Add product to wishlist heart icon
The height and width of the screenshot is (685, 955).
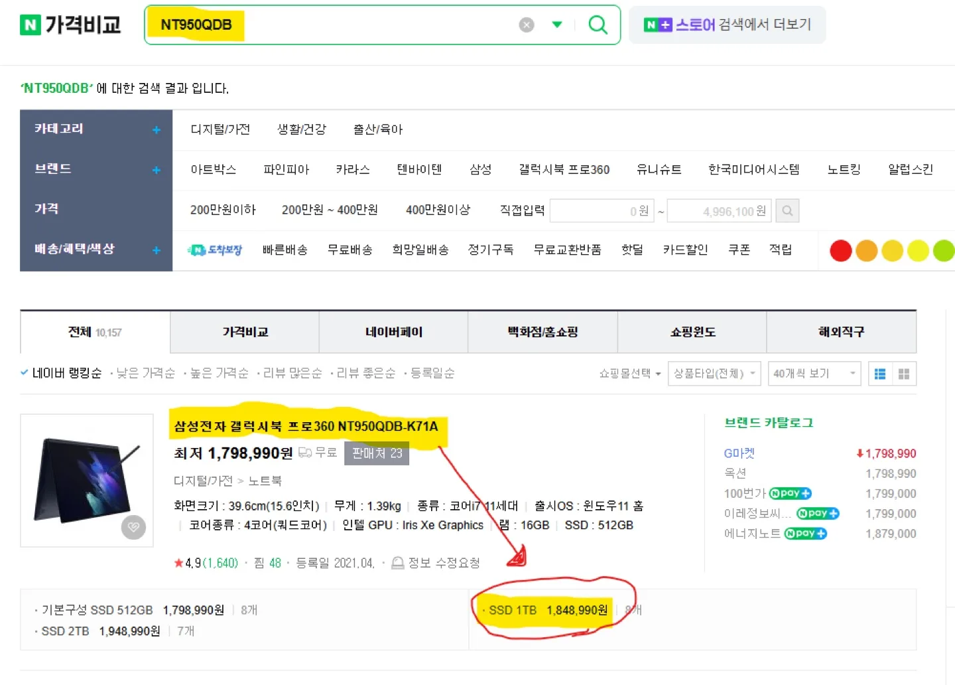(133, 527)
